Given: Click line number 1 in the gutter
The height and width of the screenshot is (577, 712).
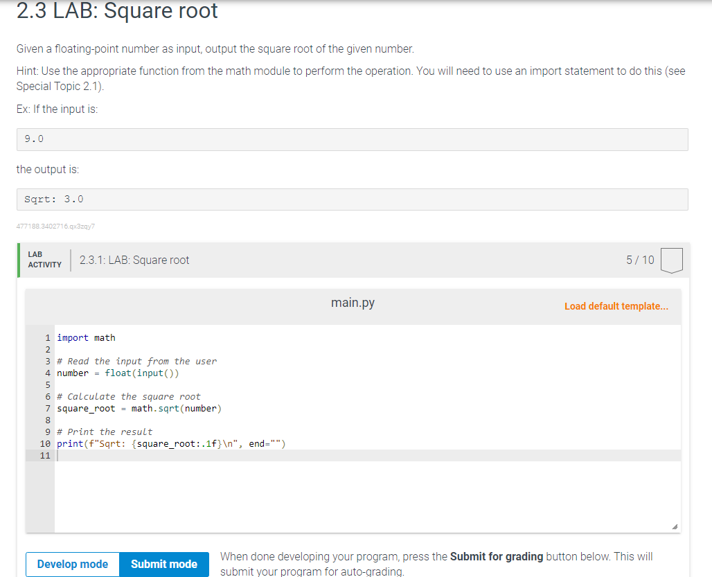Looking at the screenshot, I should tap(48, 338).
